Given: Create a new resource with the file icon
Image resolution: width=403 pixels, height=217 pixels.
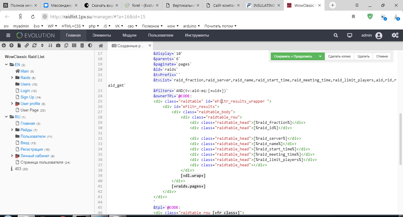Looking at the screenshot, I should [19, 45].
